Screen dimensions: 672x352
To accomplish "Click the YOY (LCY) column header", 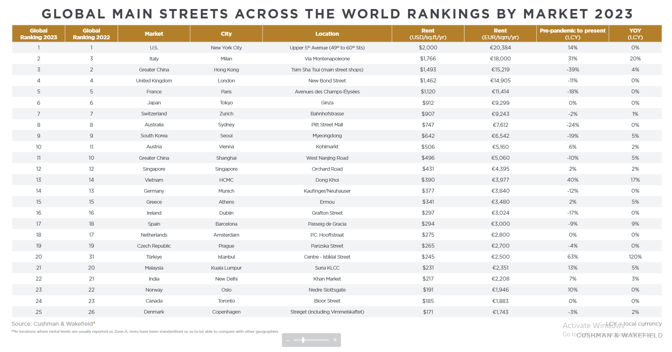I will point(635,34).
